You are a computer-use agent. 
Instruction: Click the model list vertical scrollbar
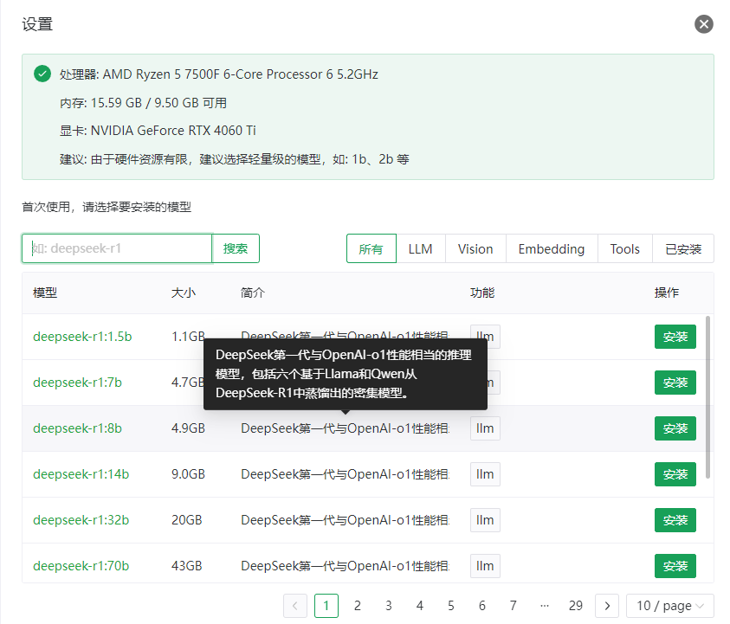pos(707,397)
